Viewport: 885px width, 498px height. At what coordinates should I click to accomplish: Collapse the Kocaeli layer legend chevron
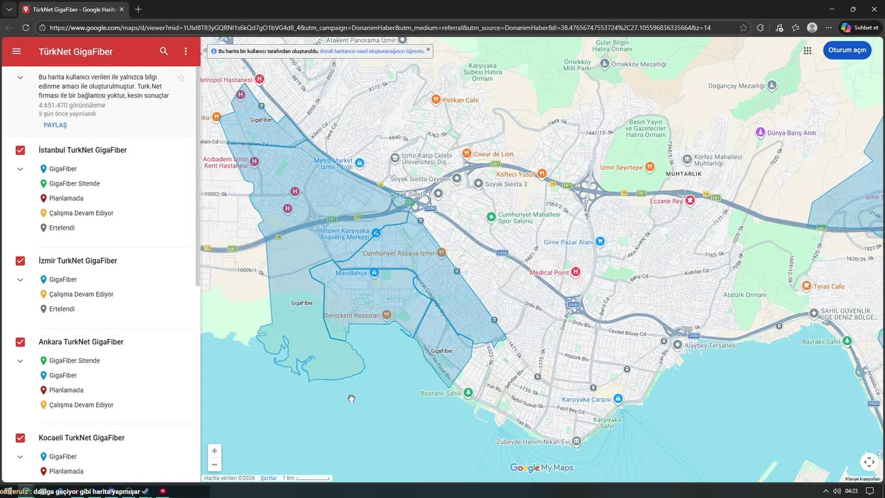pyautogui.click(x=20, y=456)
